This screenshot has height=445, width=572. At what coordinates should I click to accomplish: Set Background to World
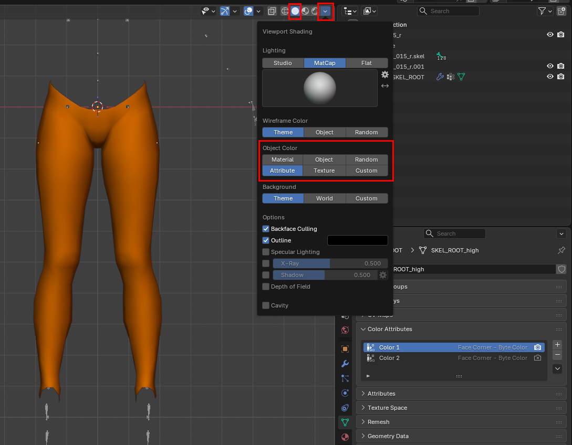(x=324, y=198)
